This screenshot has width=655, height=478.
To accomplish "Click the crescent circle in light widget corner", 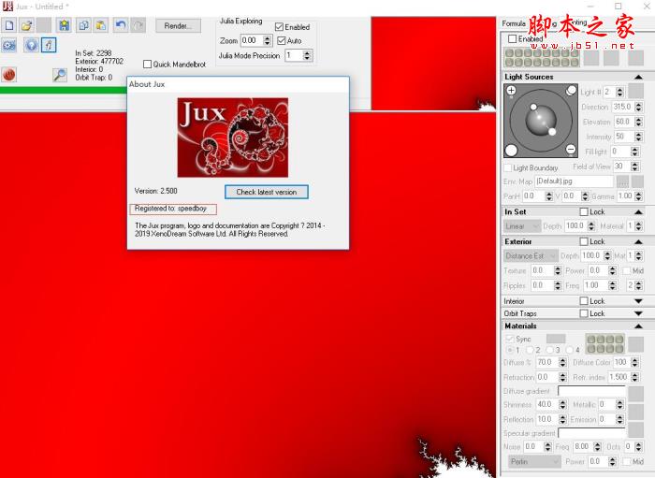I will tap(571, 90).
